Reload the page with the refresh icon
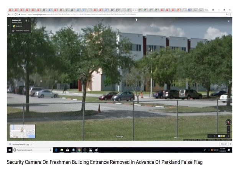The height and width of the screenshot is (176, 240). pos(15,15)
